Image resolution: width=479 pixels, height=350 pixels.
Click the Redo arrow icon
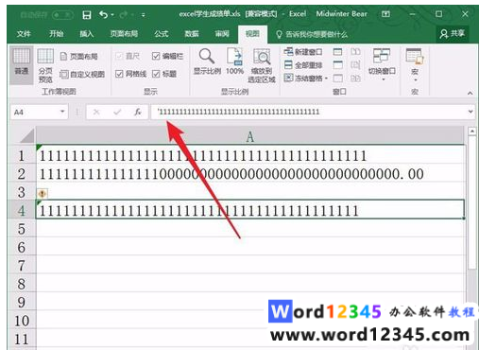[124, 14]
